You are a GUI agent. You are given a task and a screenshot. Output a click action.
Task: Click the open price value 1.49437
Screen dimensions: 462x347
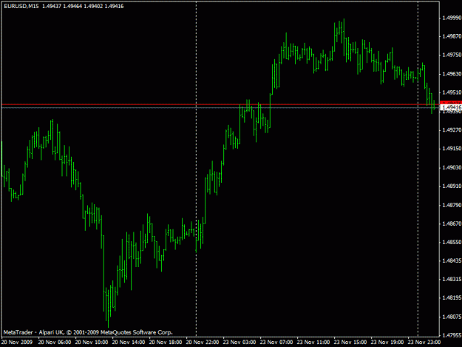pyautogui.click(x=52, y=6)
